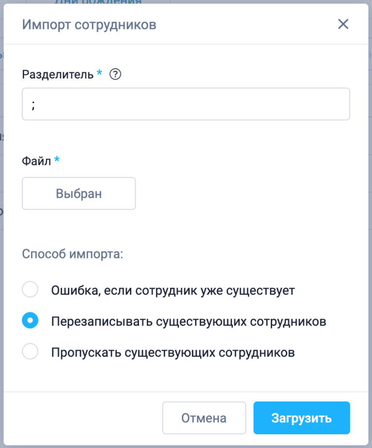Close the Импорт сотрудников dialog
This screenshot has height=448, width=372.
pyautogui.click(x=343, y=24)
